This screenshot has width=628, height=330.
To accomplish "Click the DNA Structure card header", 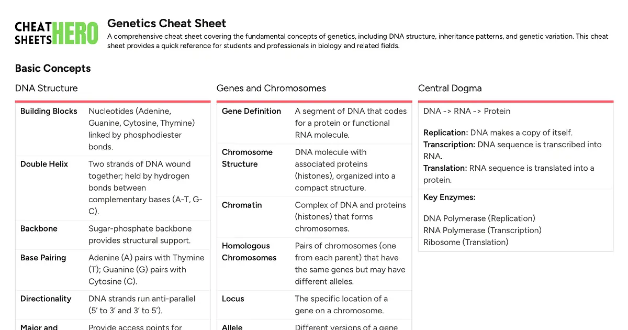I will pos(47,88).
